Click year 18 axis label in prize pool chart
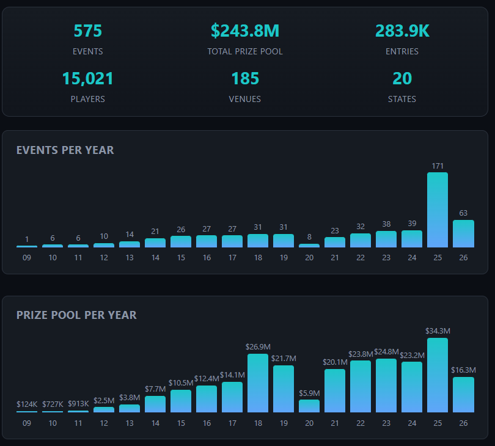Image resolution: width=495 pixels, height=446 pixels. (x=258, y=423)
